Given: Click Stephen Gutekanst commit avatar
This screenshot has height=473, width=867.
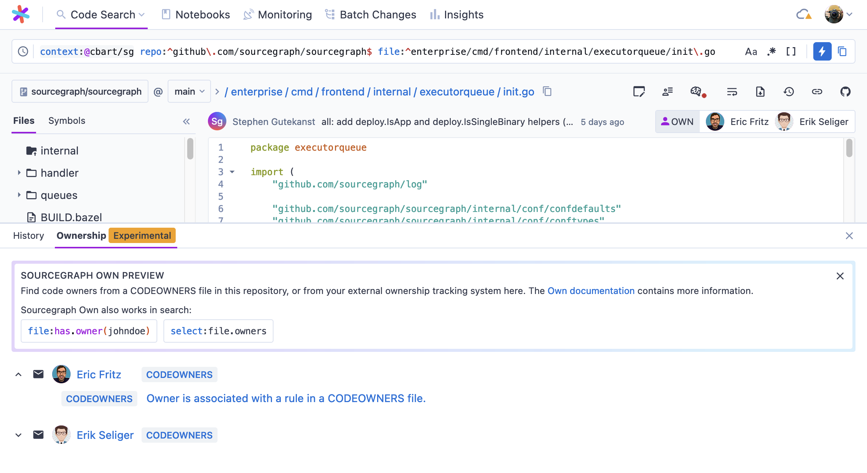Looking at the screenshot, I should 217,122.
